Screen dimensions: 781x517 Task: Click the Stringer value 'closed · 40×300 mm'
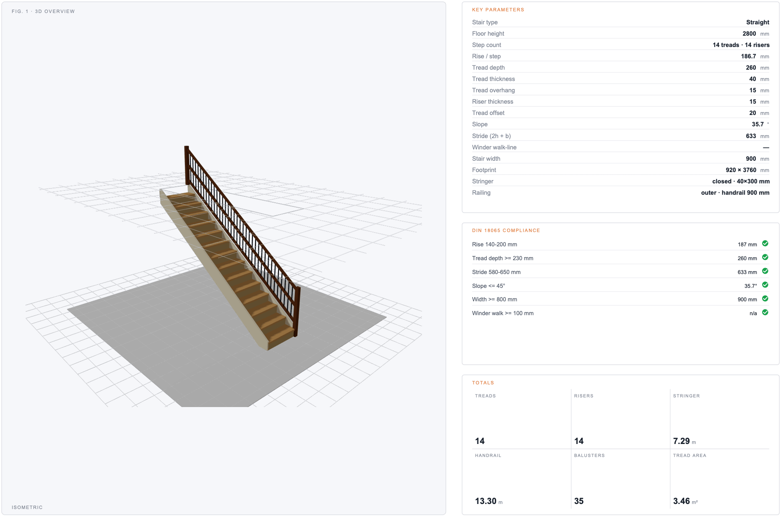(741, 181)
